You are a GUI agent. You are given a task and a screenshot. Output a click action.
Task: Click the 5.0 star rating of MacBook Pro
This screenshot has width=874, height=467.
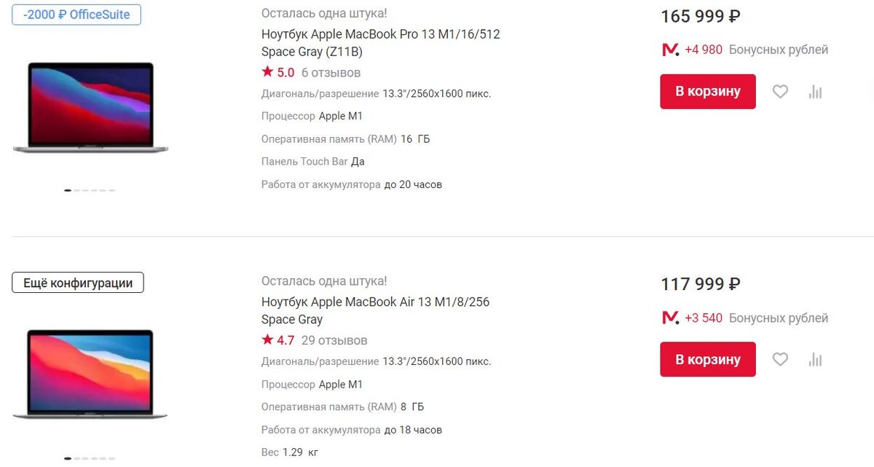pyautogui.click(x=278, y=72)
